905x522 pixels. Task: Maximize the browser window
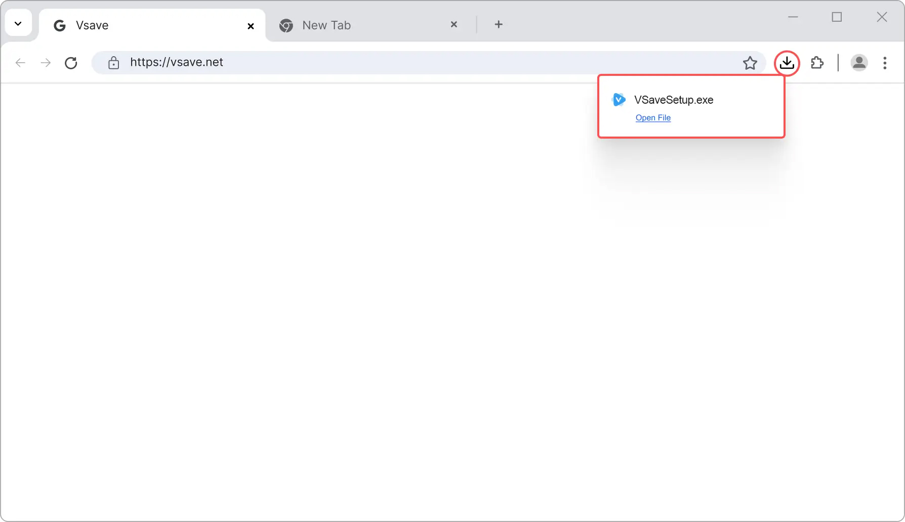click(837, 17)
